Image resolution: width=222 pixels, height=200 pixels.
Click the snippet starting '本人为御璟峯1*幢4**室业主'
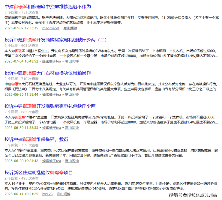[111, 120]
